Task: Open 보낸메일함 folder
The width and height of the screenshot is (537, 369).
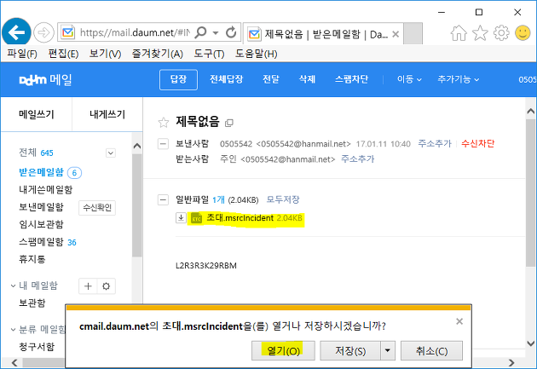Action: point(41,207)
